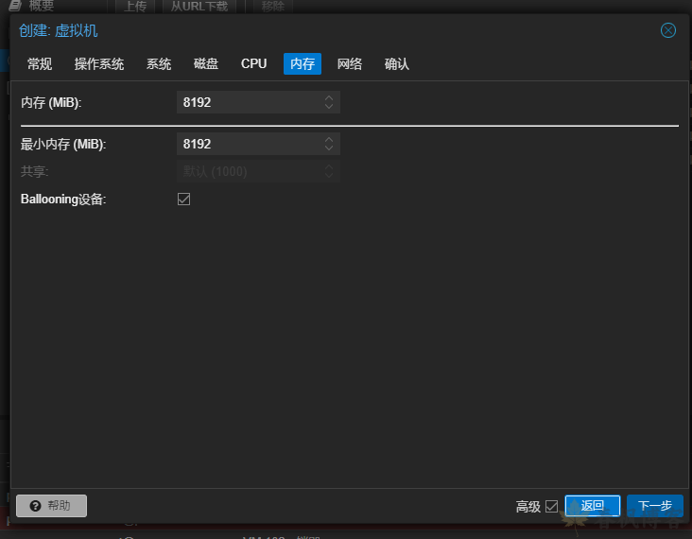This screenshot has height=539, width=692.
Task: Go to the 系统 tab
Action: point(159,64)
